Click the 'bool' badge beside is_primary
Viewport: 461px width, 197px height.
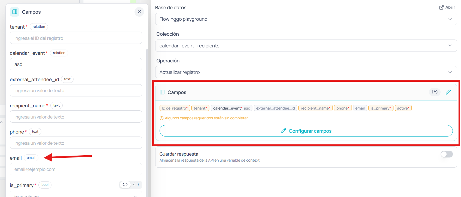[45, 185]
